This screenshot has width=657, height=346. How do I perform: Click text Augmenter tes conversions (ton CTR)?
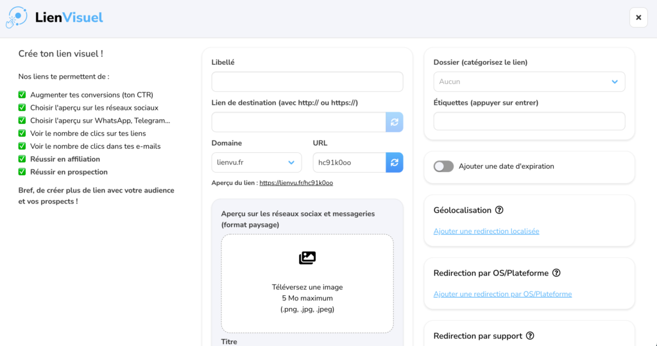point(92,95)
